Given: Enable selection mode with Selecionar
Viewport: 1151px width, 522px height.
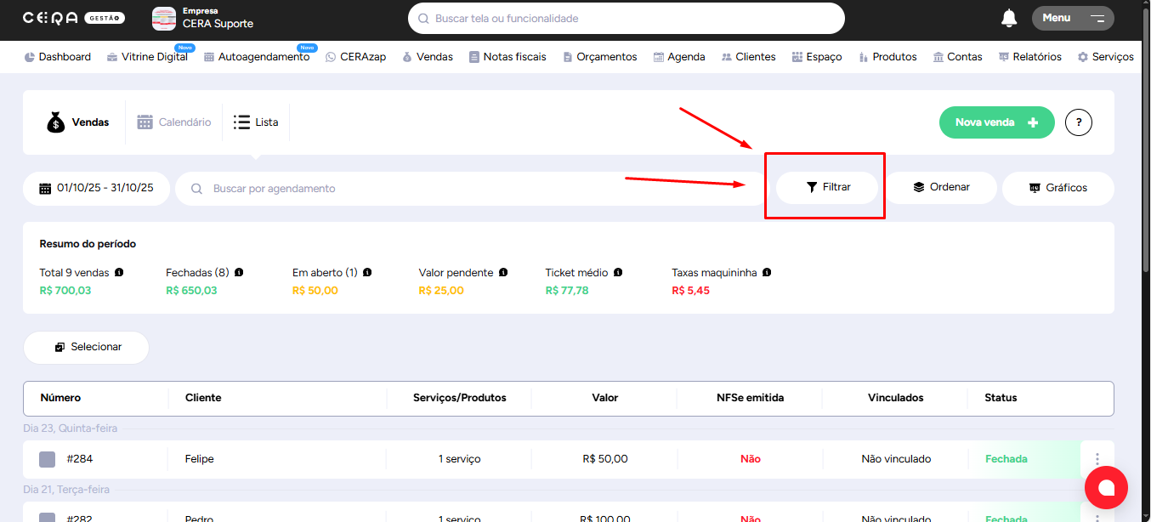Looking at the screenshot, I should [86, 347].
